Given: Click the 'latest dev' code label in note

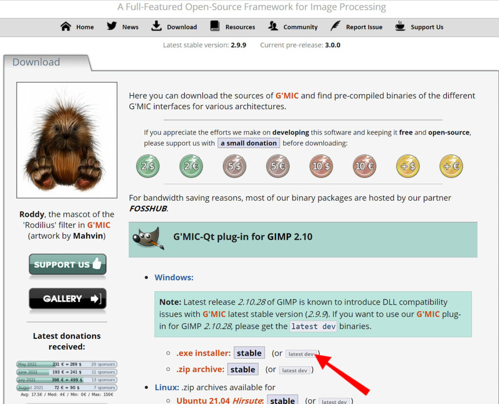Looking at the screenshot, I should coord(313,327).
